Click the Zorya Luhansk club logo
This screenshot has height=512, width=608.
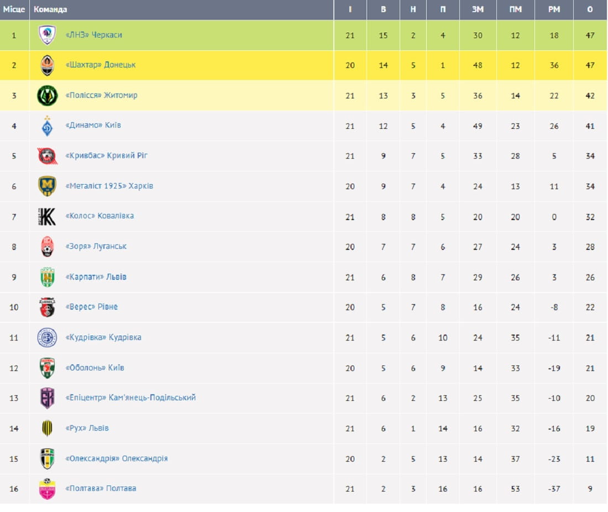47,247
